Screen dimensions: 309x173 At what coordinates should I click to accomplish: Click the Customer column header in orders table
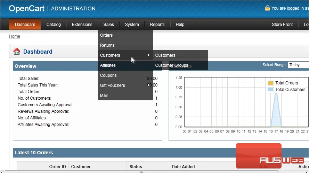(81, 166)
